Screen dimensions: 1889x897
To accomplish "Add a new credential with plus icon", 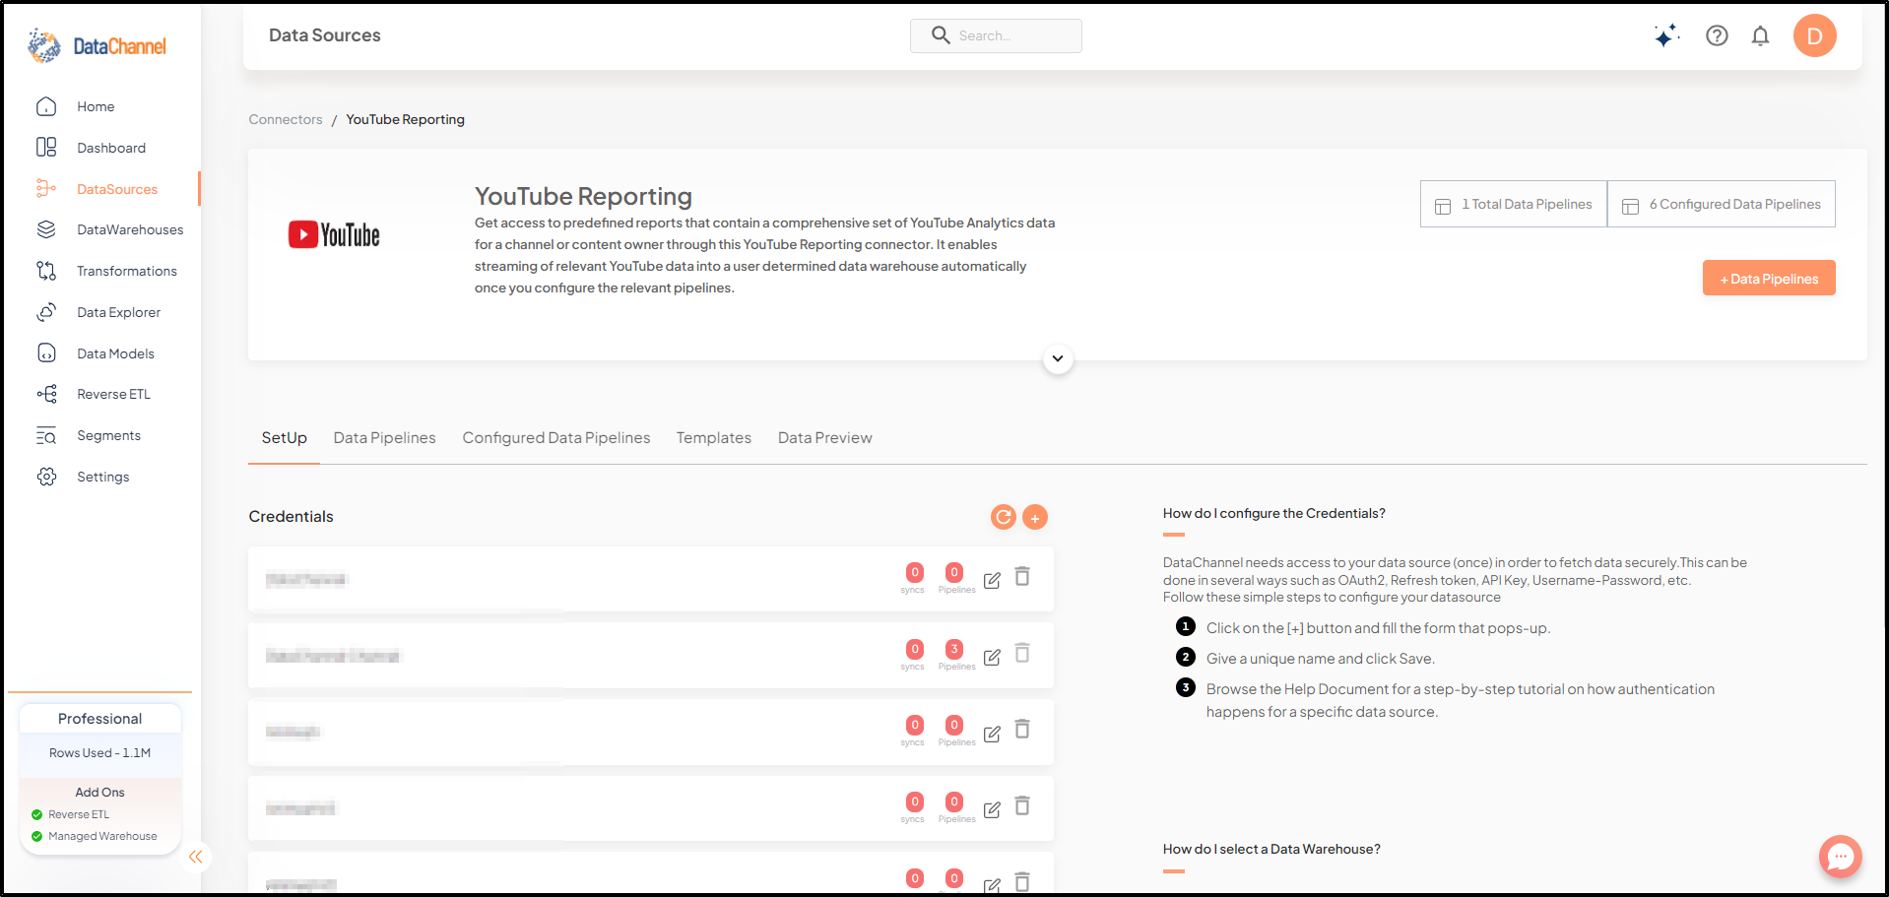I will pyautogui.click(x=1034, y=516).
